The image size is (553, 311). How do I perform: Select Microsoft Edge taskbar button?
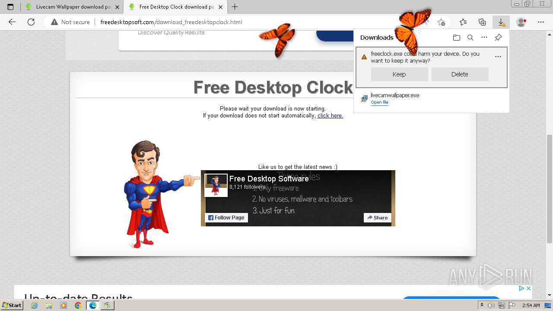coord(92,305)
